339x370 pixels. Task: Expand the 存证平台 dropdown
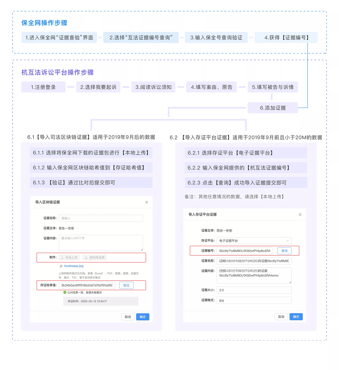(x=254, y=240)
